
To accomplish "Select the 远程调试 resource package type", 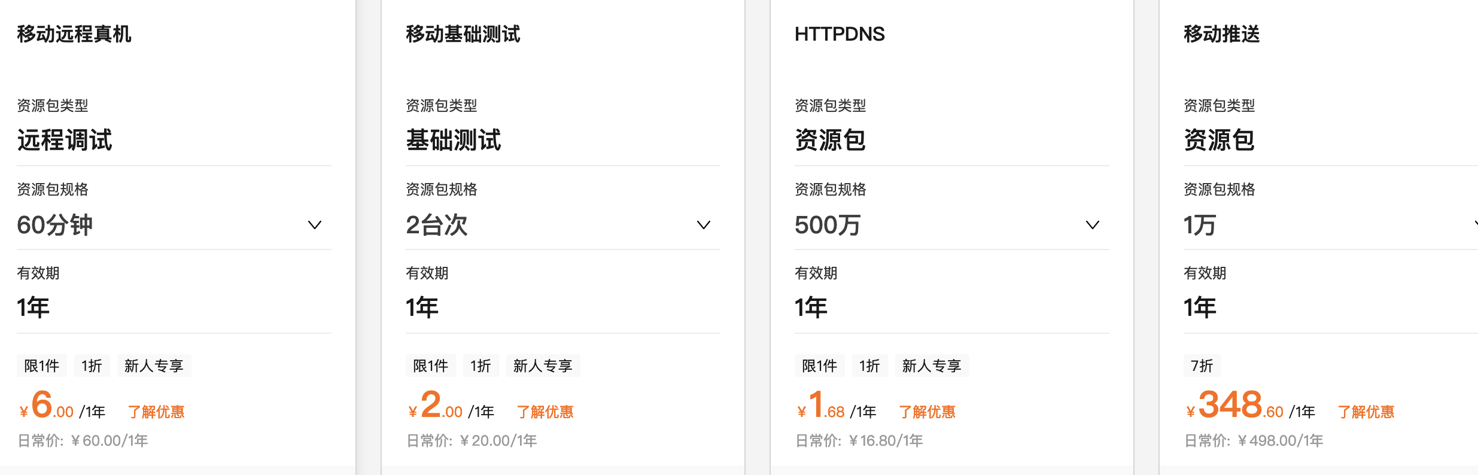I will (64, 141).
